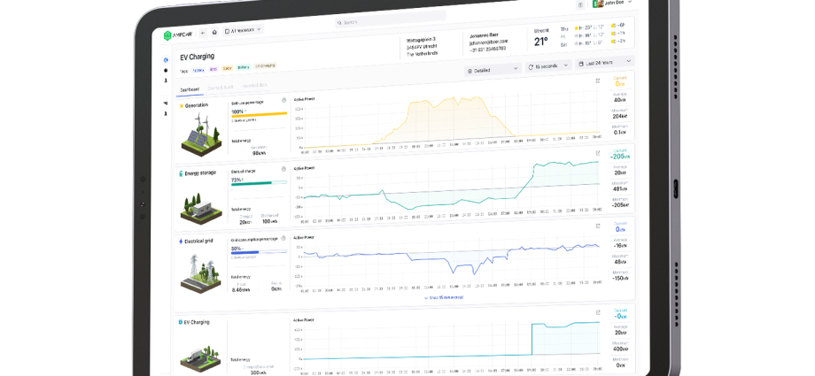
Task: Click the AMPCHR logo icon
Action: (x=166, y=35)
